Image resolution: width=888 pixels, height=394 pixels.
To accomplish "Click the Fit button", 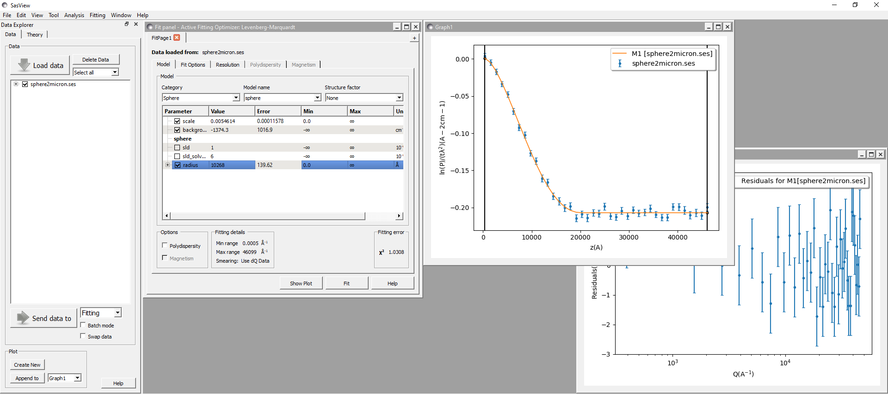I will [346, 283].
